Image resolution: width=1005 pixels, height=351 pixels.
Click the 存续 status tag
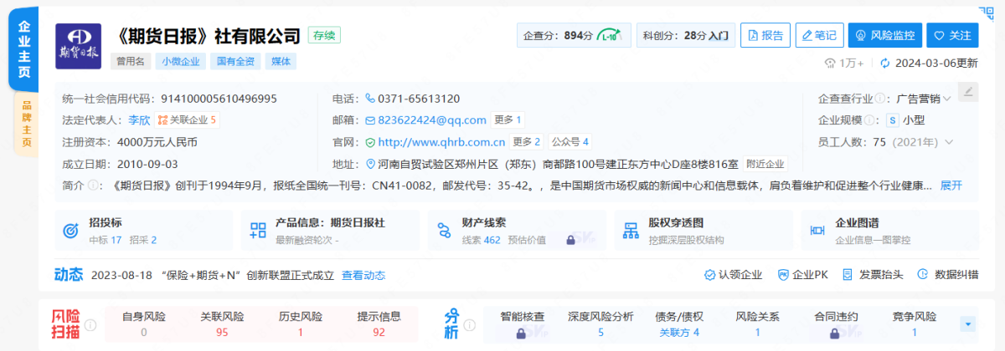[x=324, y=35]
